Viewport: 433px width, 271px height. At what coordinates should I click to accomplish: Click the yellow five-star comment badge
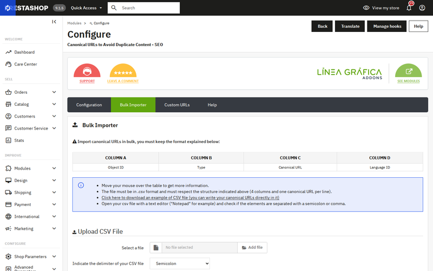pyautogui.click(x=123, y=70)
